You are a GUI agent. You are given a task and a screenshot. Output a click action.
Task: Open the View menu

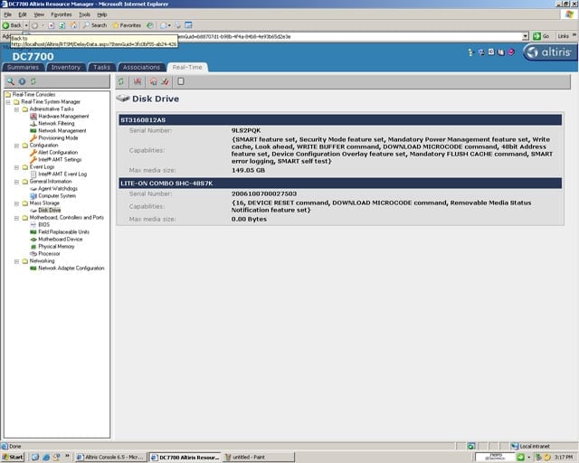(39, 14)
